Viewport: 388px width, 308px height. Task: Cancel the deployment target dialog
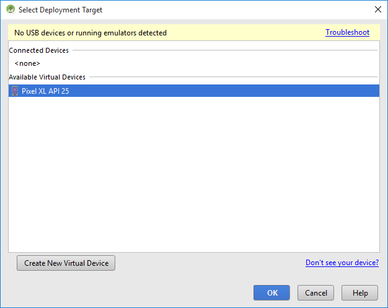click(x=315, y=293)
